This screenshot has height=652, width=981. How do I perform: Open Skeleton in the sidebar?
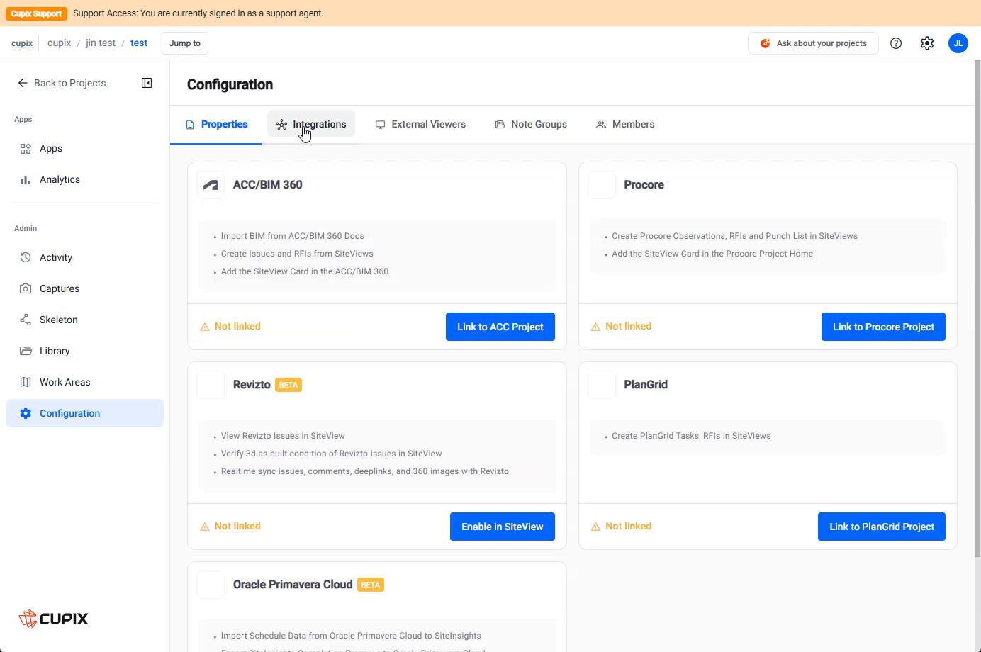(x=84, y=320)
